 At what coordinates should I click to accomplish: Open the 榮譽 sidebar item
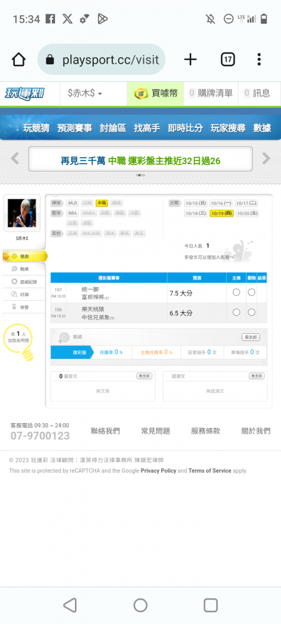(x=24, y=307)
